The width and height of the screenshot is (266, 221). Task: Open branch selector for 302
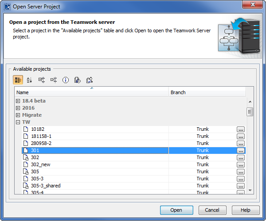pyautogui.click(x=241, y=158)
